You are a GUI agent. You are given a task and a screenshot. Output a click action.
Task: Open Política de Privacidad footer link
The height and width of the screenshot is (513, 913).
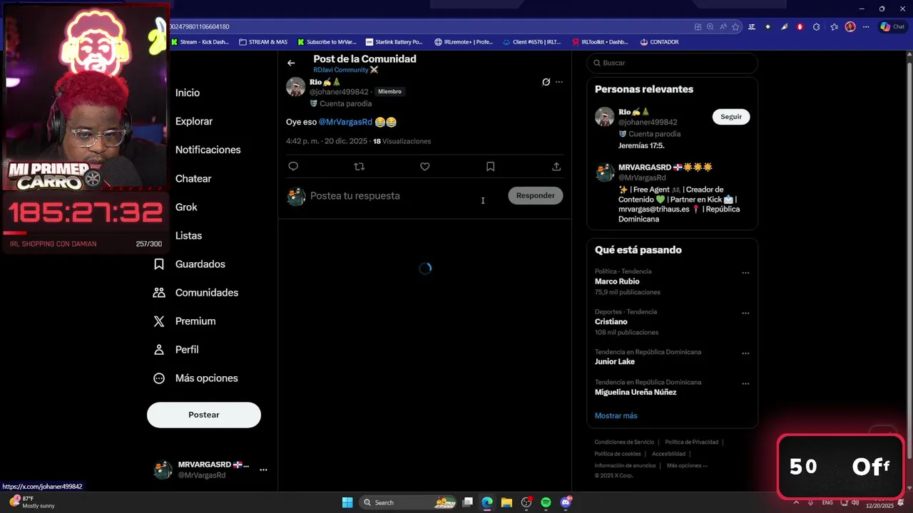(691, 442)
